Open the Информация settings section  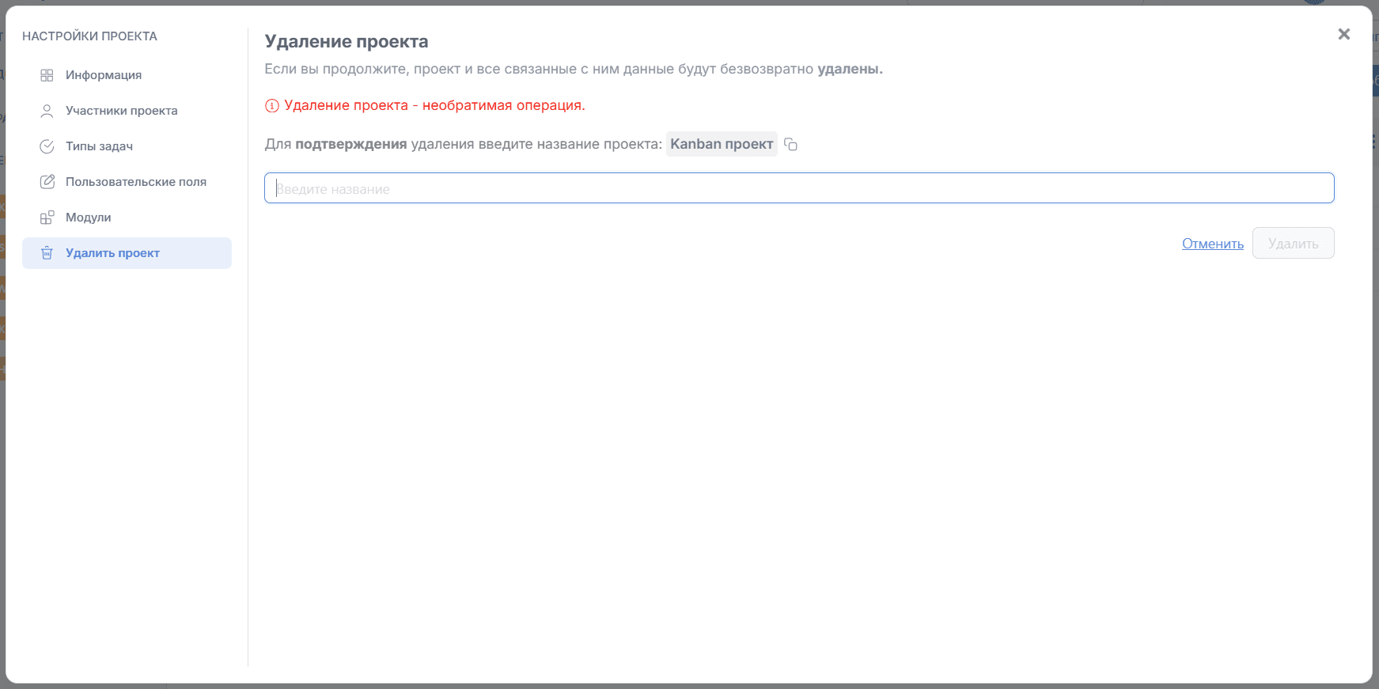104,75
